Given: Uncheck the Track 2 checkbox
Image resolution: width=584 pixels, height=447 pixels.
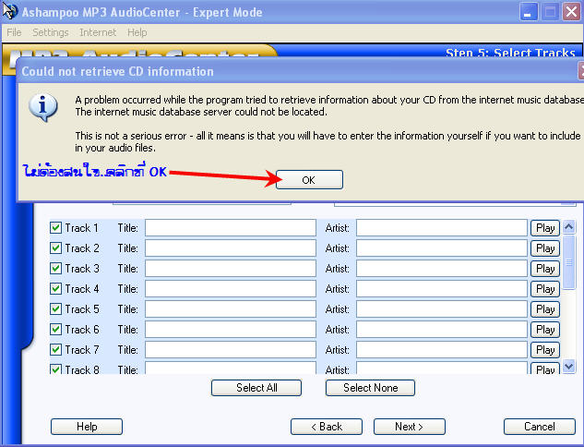Looking at the screenshot, I should coord(56,248).
